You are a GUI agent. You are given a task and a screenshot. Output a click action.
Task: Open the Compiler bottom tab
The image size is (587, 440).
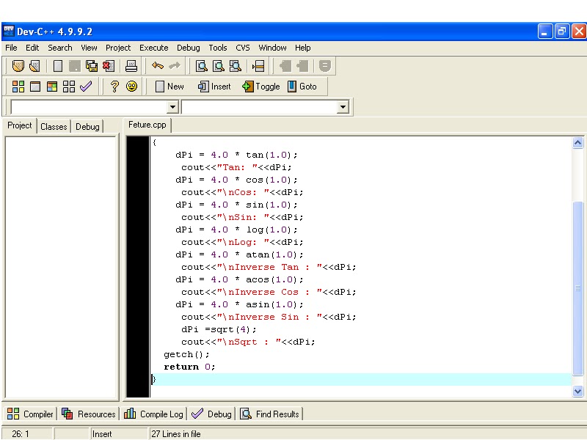point(30,414)
